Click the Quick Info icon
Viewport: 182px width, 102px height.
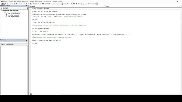[69, 4]
